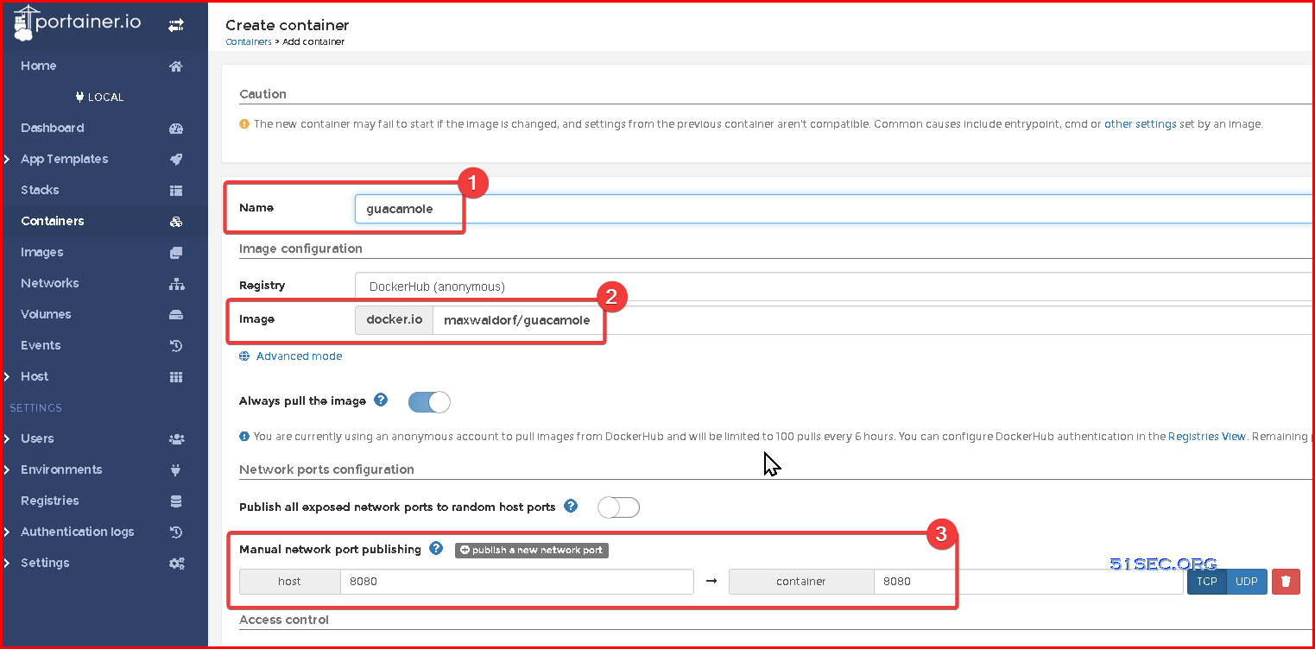Click the Events history icon
Viewport: 1315px width, 649px height.
[176, 346]
